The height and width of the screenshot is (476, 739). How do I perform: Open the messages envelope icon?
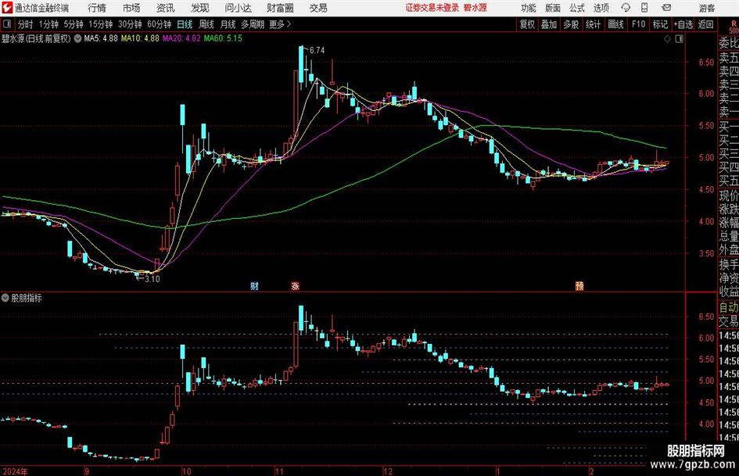pos(666,8)
